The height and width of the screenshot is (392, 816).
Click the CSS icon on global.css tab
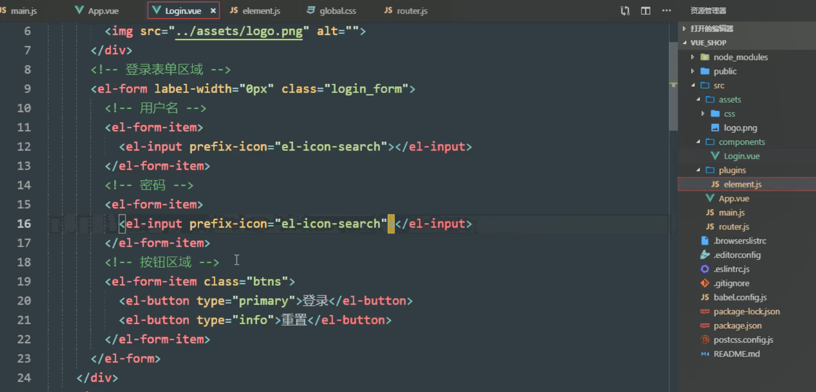click(311, 10)
